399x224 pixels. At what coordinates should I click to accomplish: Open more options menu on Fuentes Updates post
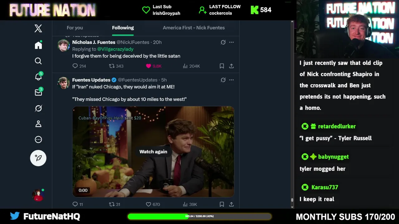point(231,80)
